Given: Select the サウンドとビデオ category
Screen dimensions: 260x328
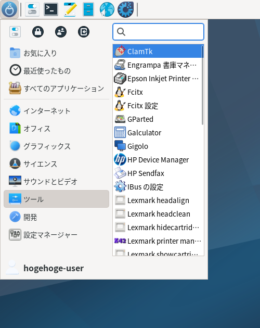Looking at the screenshot, I should click(x=57, y=181).
